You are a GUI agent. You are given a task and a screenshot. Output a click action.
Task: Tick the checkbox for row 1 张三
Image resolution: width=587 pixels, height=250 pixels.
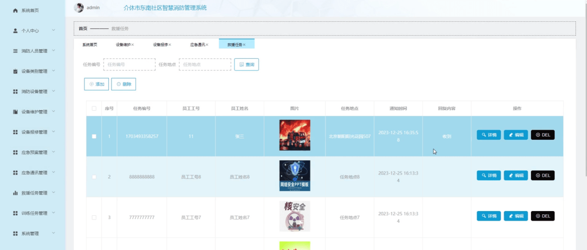(x=94, y=136)
